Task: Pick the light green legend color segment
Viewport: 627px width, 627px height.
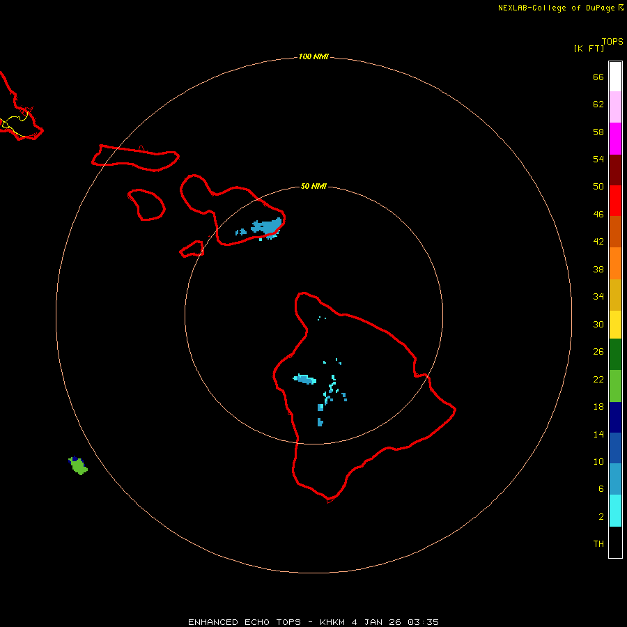Action: click(x=615, y=386)
